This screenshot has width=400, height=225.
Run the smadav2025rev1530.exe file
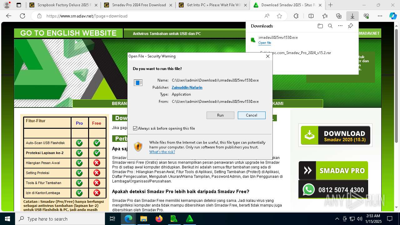(220, 115)
